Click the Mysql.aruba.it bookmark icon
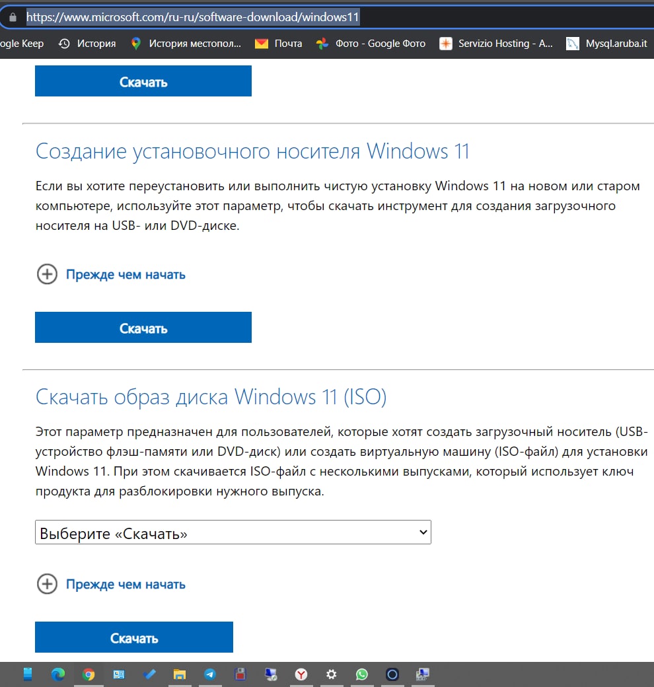The image size is (654, 687). [573, 44]
